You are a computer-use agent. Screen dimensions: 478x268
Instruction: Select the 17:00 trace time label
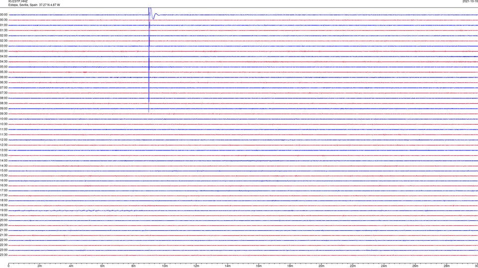[3, 191]
